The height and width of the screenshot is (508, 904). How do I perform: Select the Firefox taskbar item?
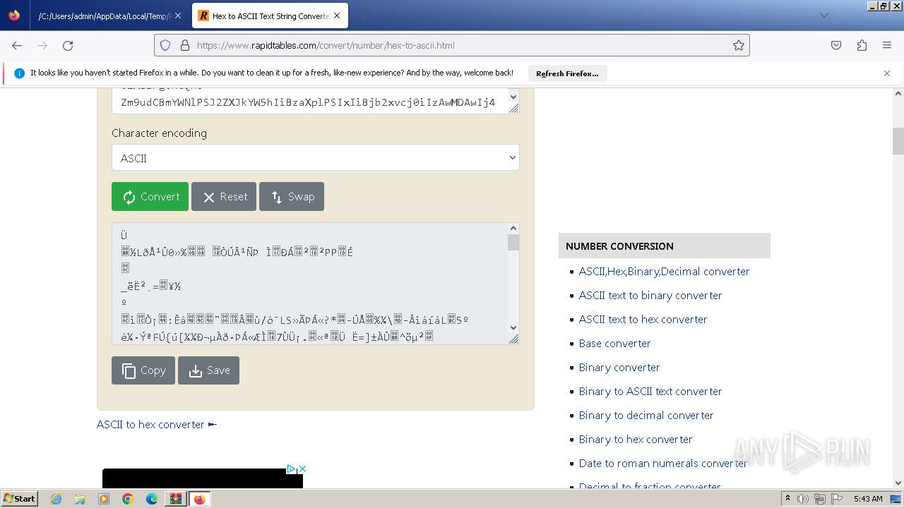click(x=199, y=499)
